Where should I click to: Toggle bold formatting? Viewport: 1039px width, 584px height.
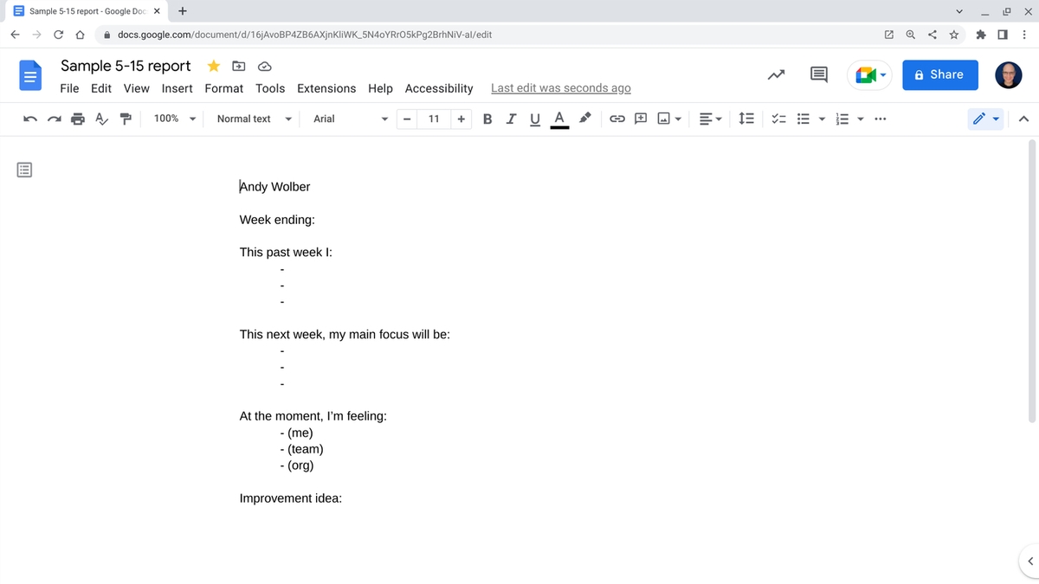pyautogui.click(x=487, y=119)
